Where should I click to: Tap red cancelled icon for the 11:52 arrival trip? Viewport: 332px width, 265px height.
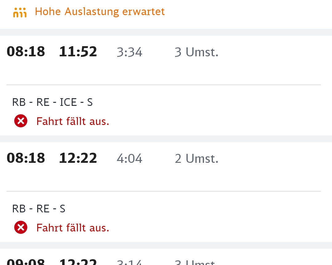[x=21, y=121]
